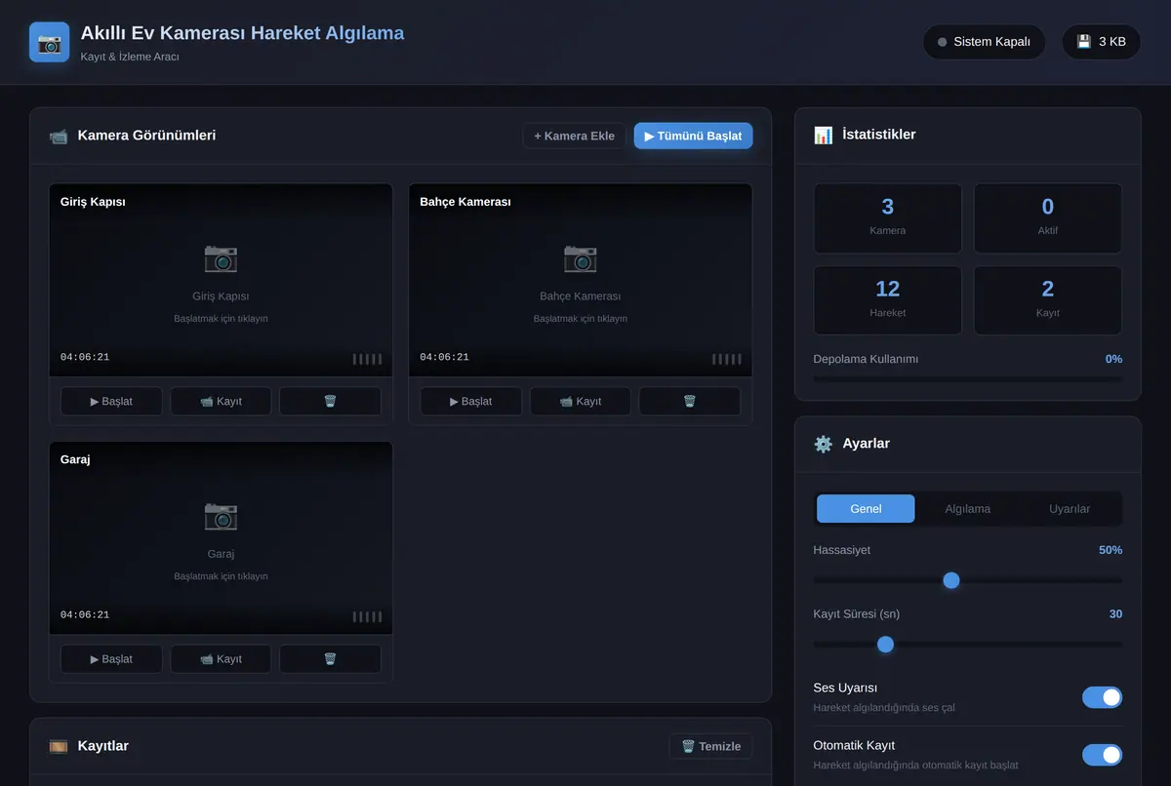The width and height of the screenshot is (1171, 786).
Task: Open the Genel settings tab
Action: click(866, 509)
